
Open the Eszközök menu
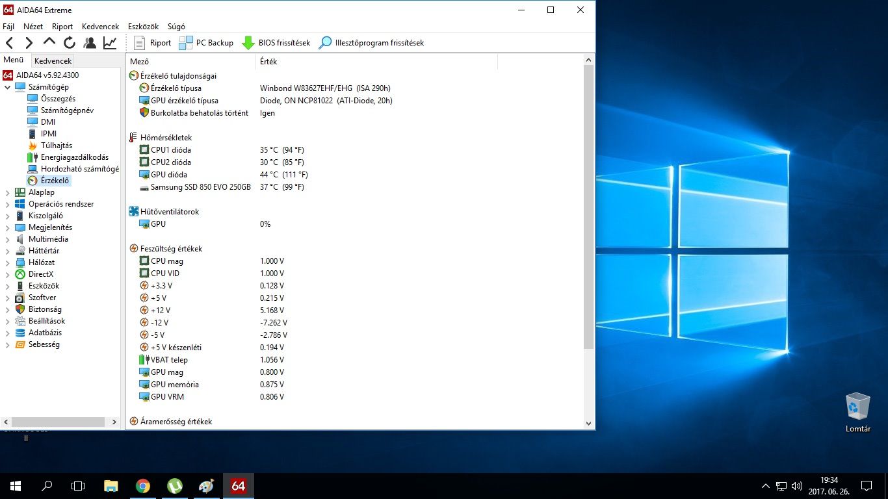pyautogui.click(x=144, y=27)
